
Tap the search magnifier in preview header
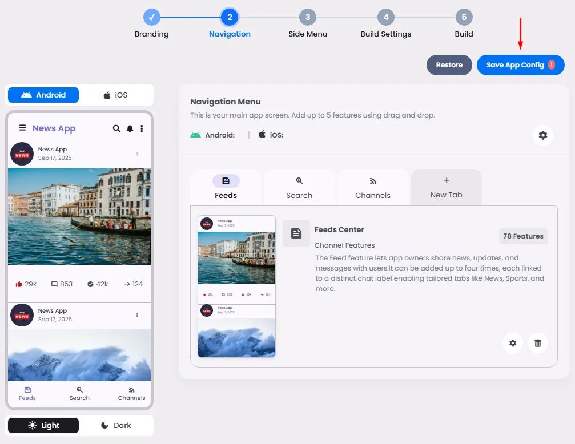[x=116, y=128]
